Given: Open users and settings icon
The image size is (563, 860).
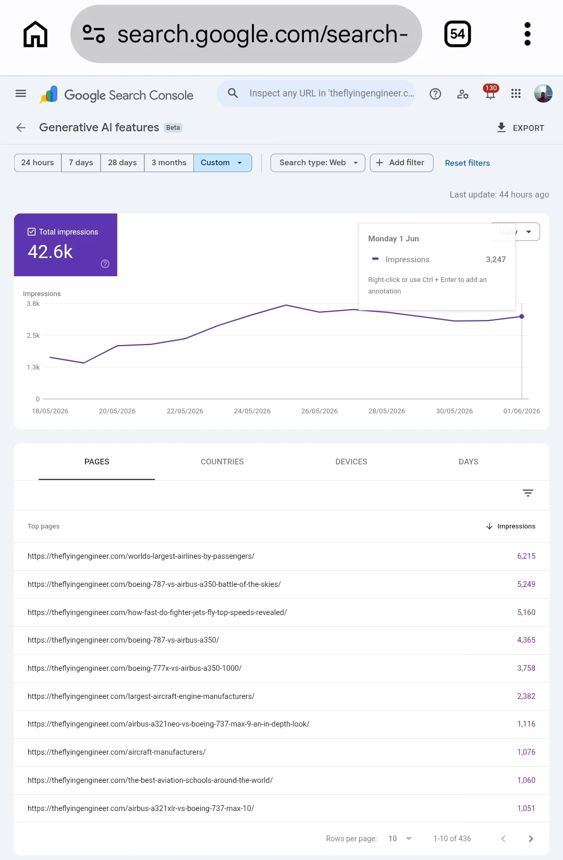Looking at the screenshot, I should [463, 94].
